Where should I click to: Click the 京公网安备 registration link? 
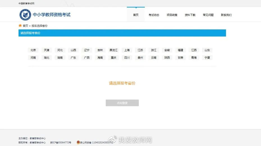pos(96,143)
